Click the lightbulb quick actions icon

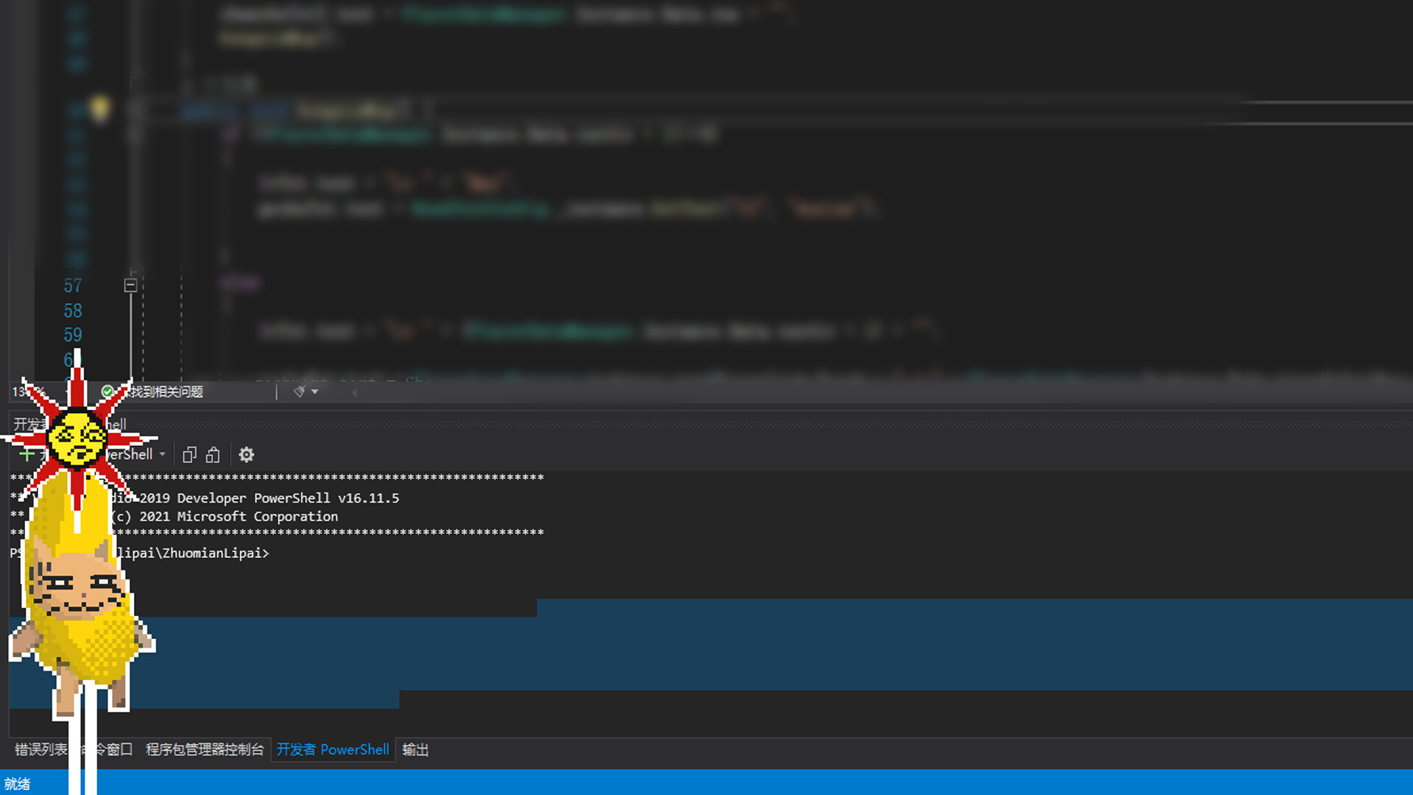click(x=100, y=109)
